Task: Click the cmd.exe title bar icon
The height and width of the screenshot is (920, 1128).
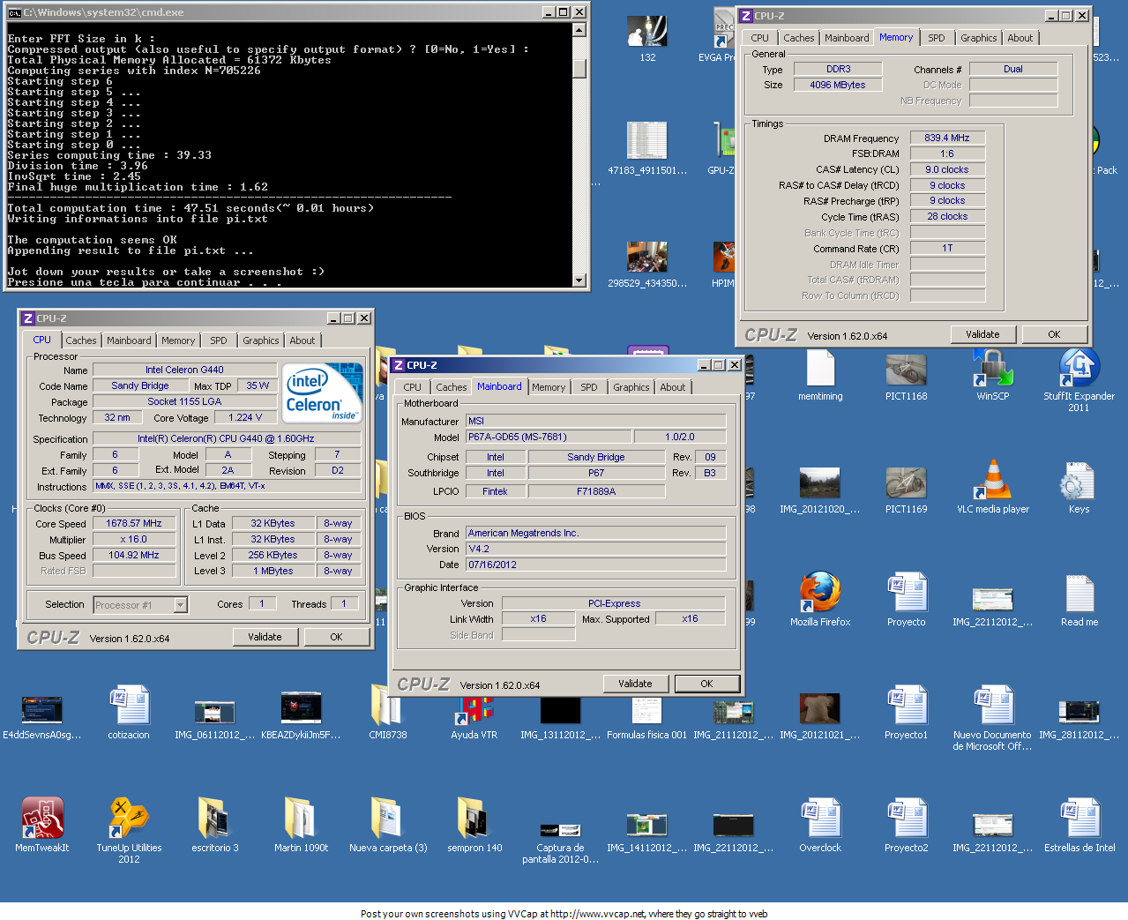Action: (14, 12)
